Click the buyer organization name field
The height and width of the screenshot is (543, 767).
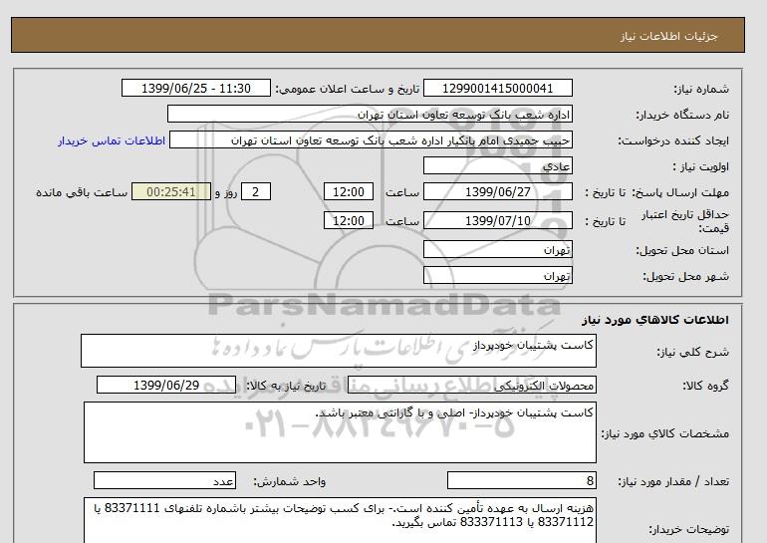370,114
